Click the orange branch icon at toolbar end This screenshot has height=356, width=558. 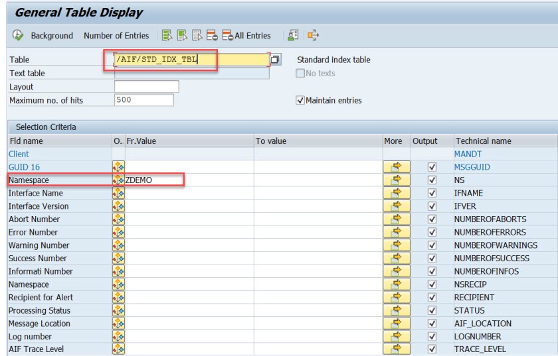pyautogui.click(x=314, y=35)
